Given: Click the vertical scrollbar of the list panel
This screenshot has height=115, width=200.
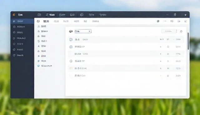Looking at the screenshot, I should pyautogui.click(x=188, y=41).
